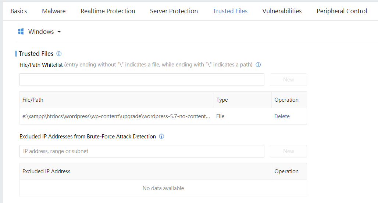Select the e:\xampp\htdocs\wordpress file path row
The image size is (378, 203).
click(x=163, y=116)
